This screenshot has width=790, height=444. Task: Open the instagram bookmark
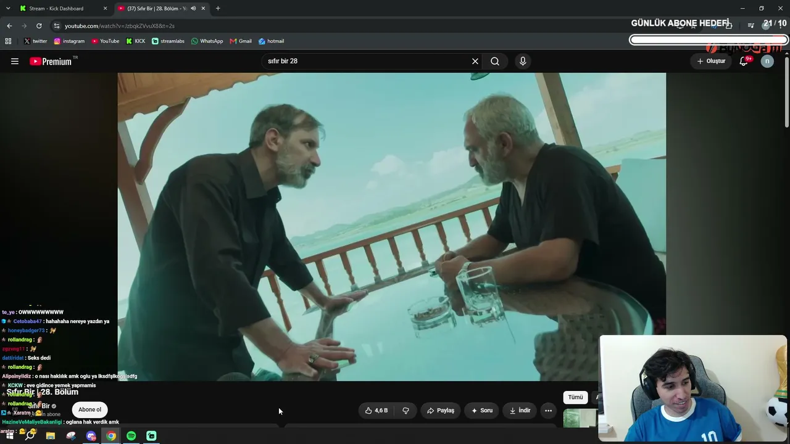point(69,41)
